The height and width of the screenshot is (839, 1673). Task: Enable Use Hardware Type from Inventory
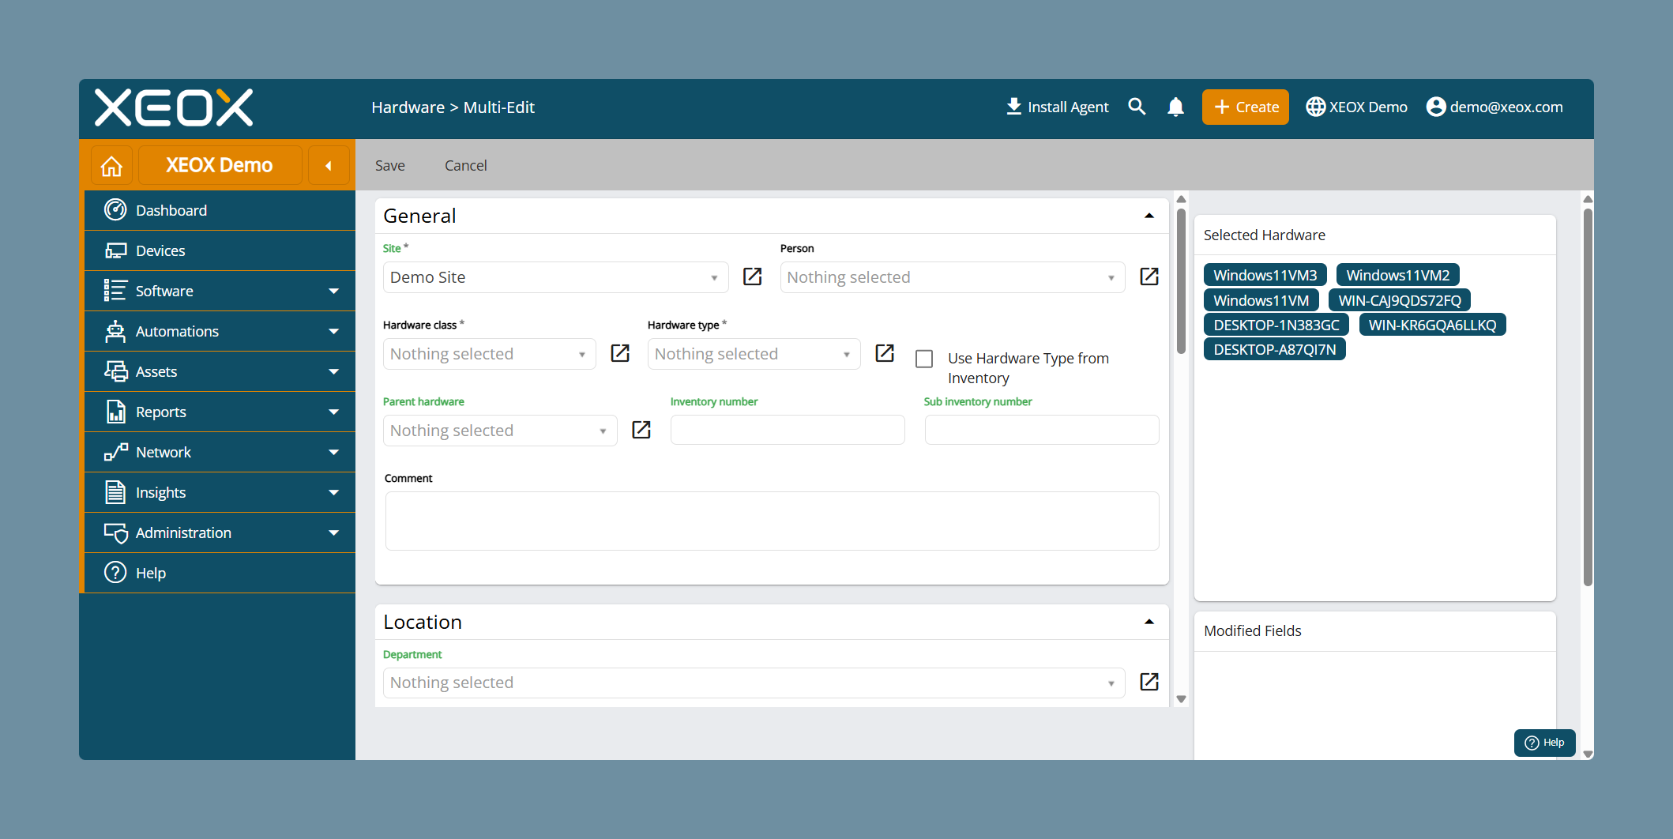coord(924,359)
